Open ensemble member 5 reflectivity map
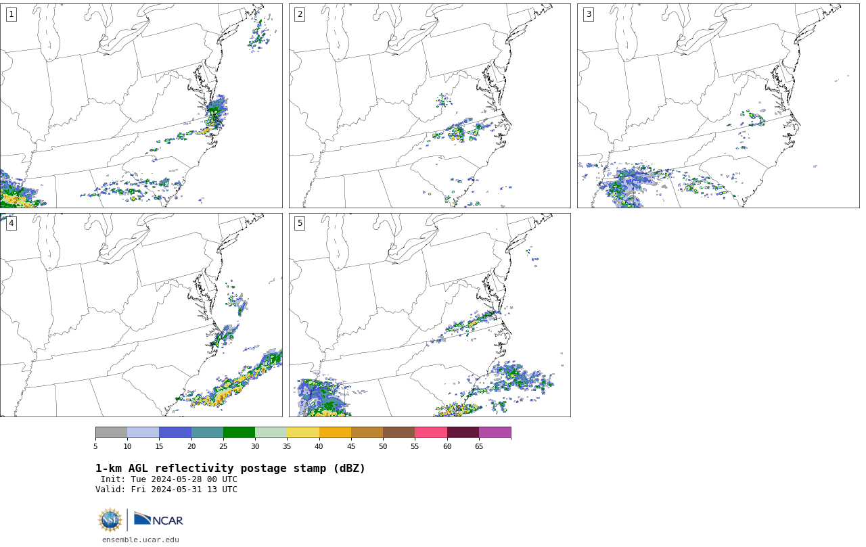Viewport: 866px width, 547px height. pos(430,315)
